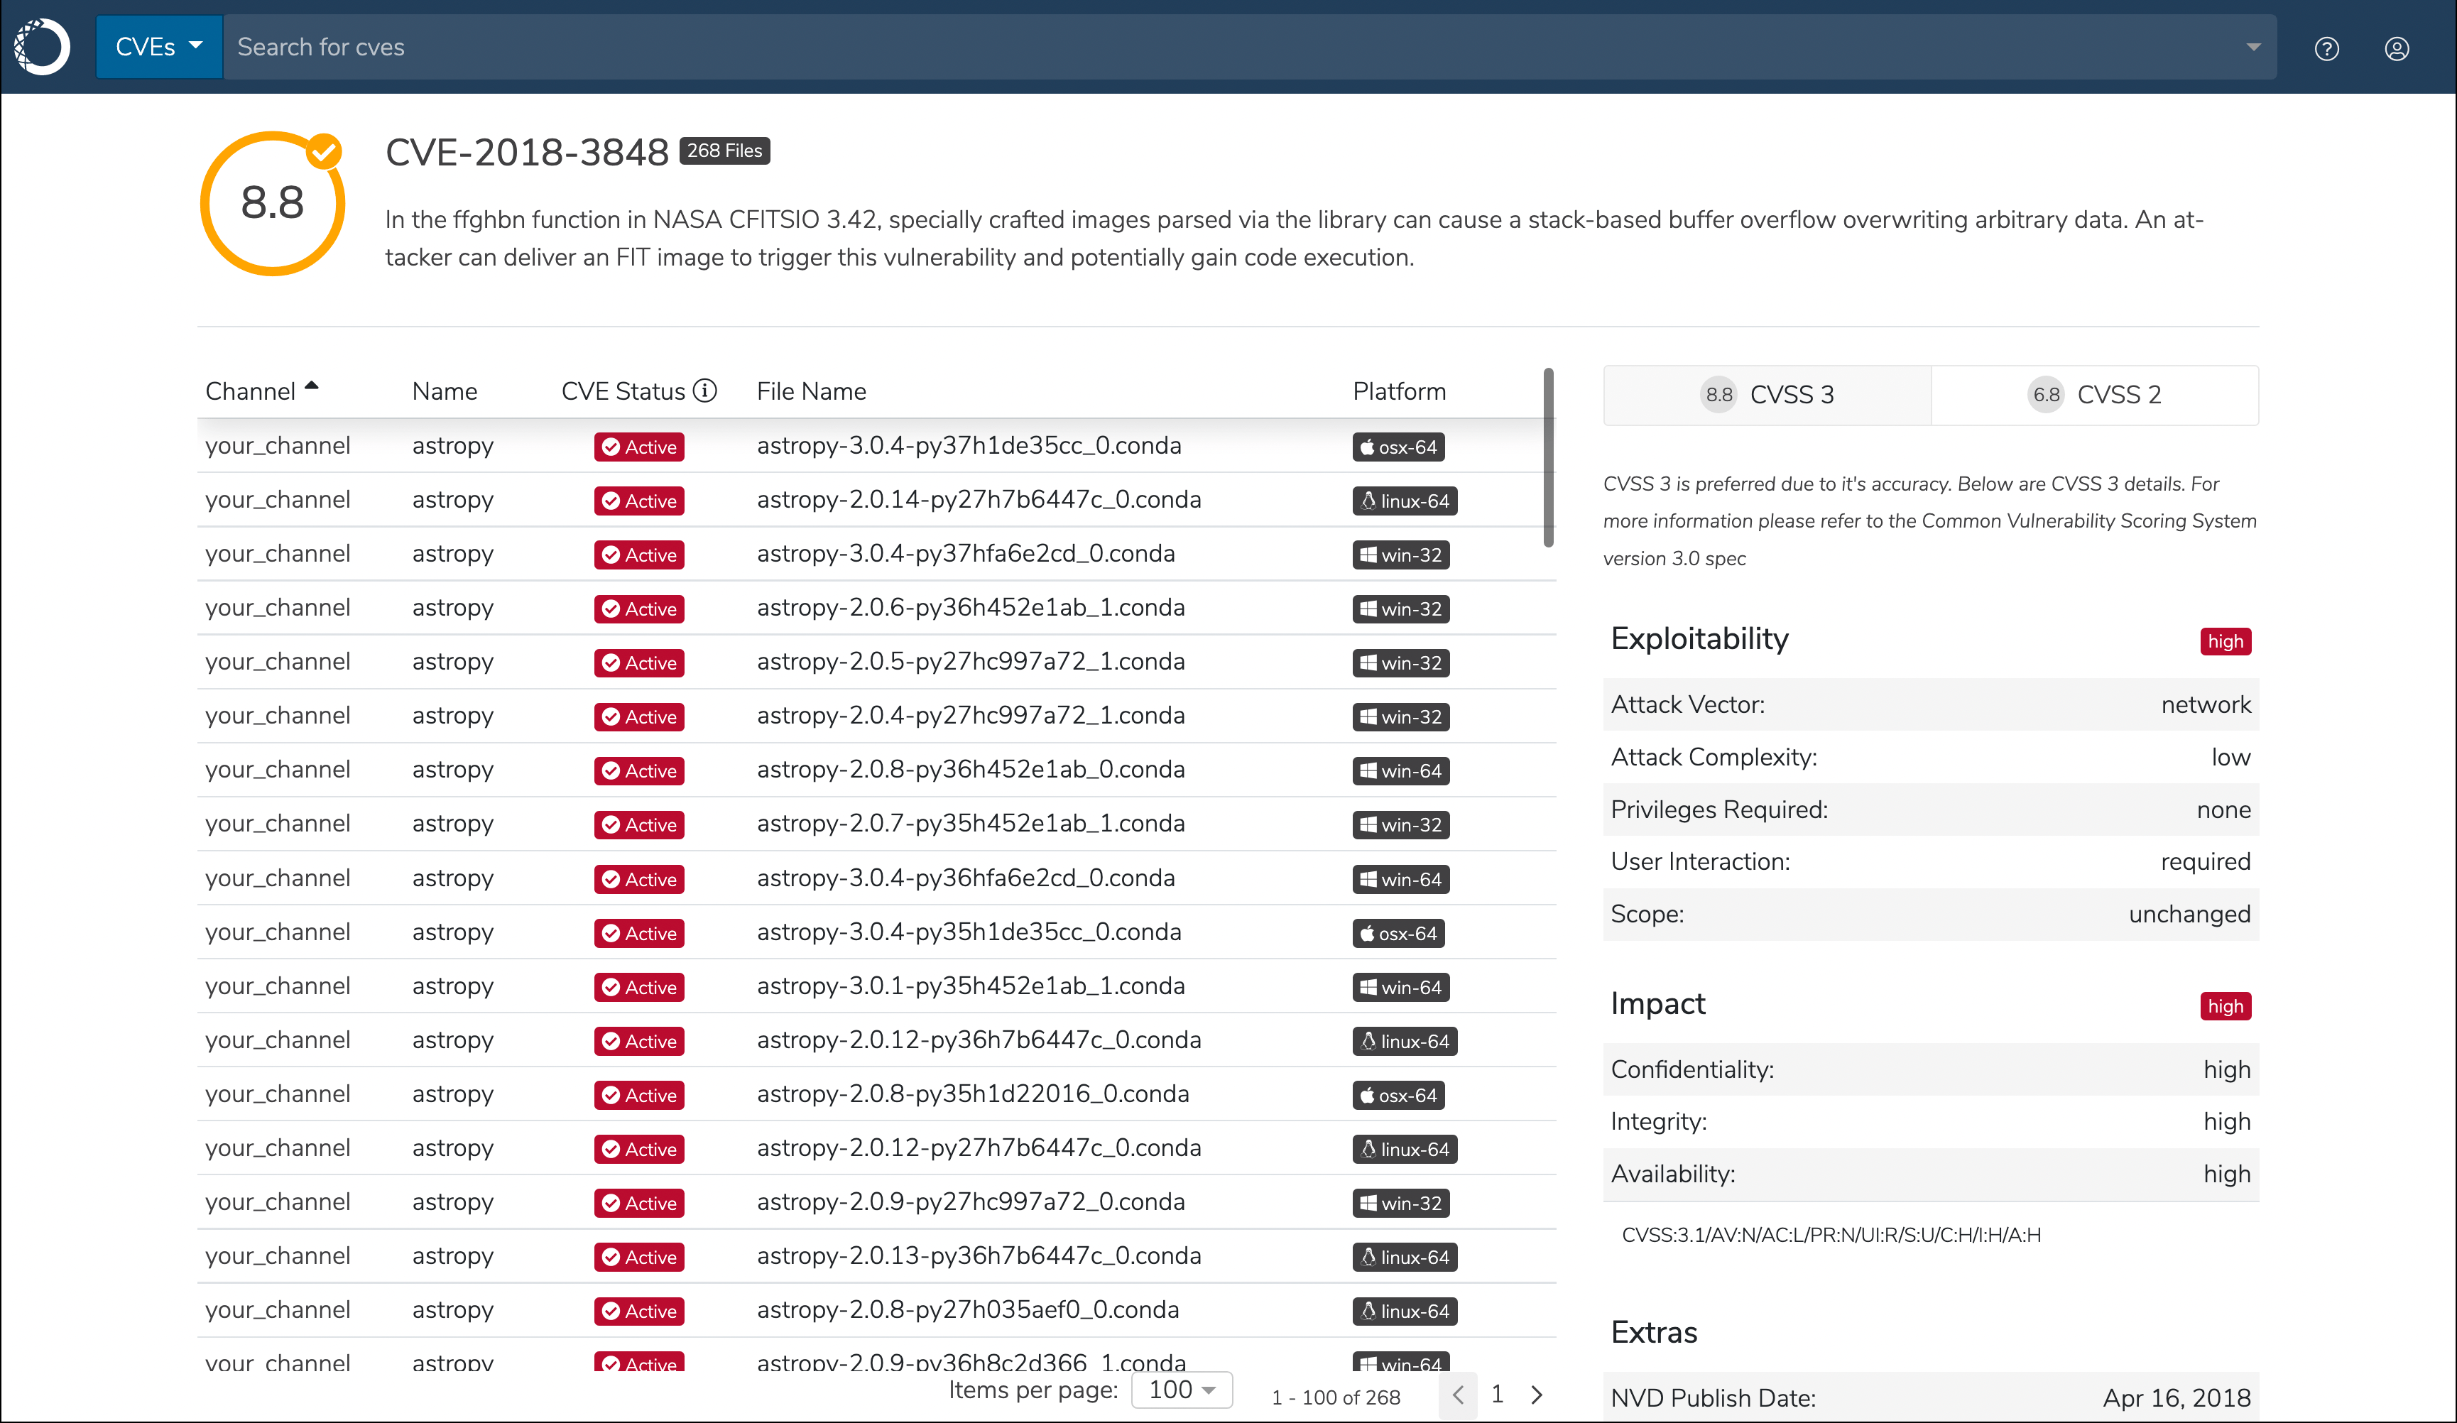Click the CVE Status info icon
Screen dimensions: 2457x1423
[x=705, y=391]
